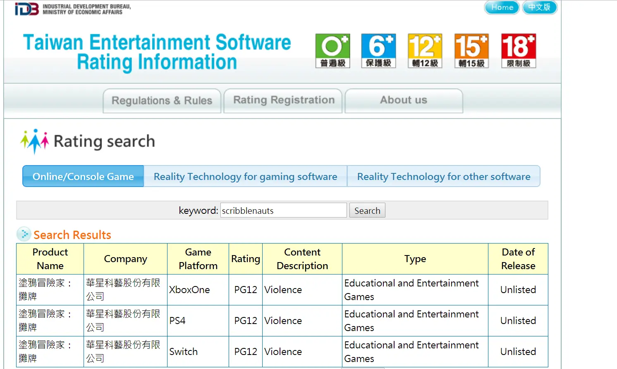The height and width of the screenshot is (369, 617).
Task: Open the Regulations & Rules menu
Action: coord(162,101)
